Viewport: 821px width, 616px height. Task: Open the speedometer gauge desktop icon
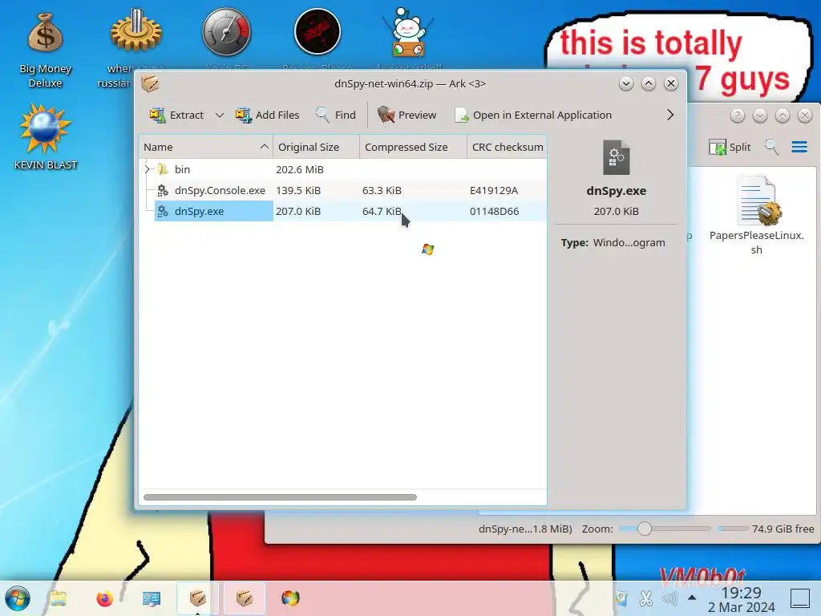[227, 32]
